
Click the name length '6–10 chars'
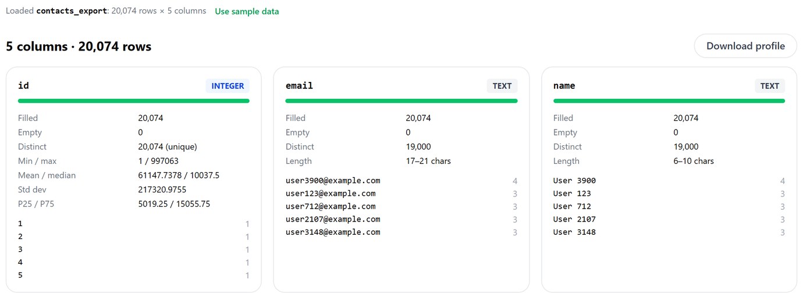coord(694,161)
